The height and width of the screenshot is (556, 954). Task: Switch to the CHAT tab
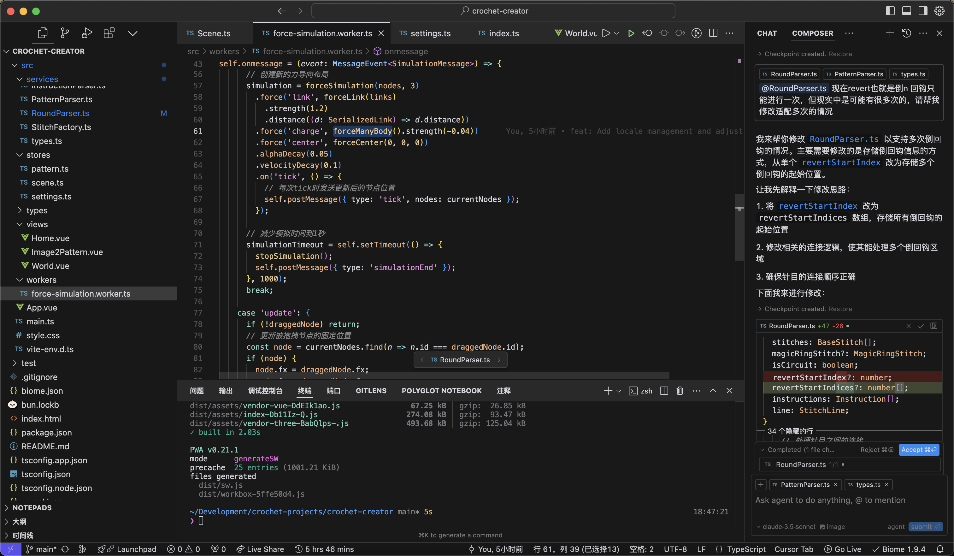[767, 33]
